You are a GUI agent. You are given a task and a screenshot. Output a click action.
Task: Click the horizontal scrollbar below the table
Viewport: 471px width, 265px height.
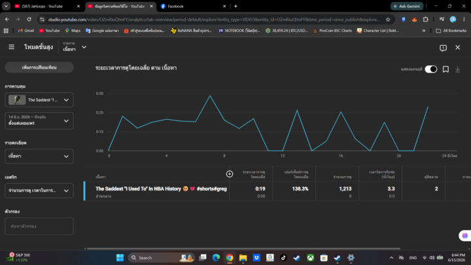pos(243,249)
